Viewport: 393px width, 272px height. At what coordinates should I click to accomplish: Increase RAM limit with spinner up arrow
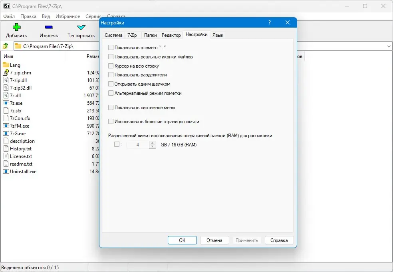coord(153,143)
